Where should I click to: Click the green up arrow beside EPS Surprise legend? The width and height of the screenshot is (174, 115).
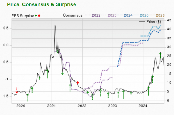[36, 15]
